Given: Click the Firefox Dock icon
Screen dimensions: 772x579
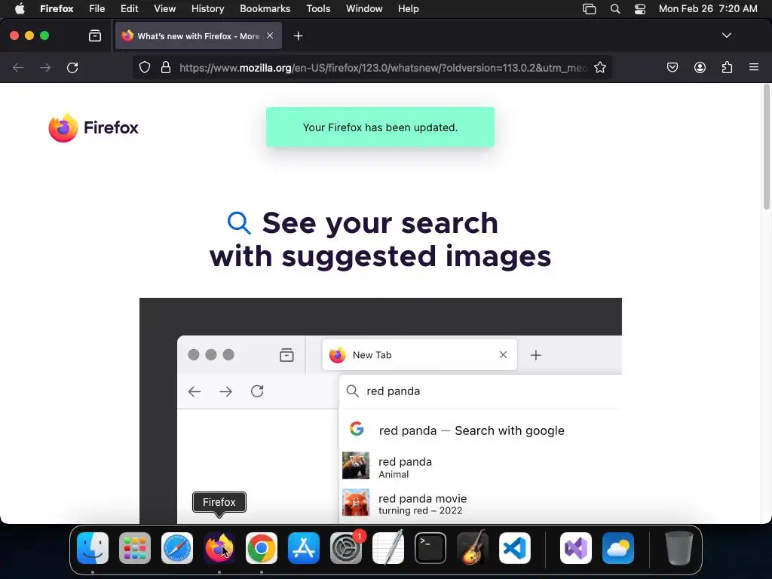Looking at the screenshot, I should pos(219,548).
